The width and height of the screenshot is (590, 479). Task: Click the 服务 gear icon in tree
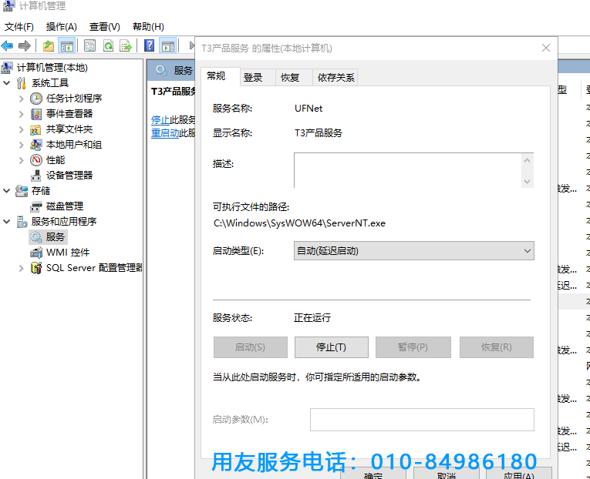click(36, 237)
